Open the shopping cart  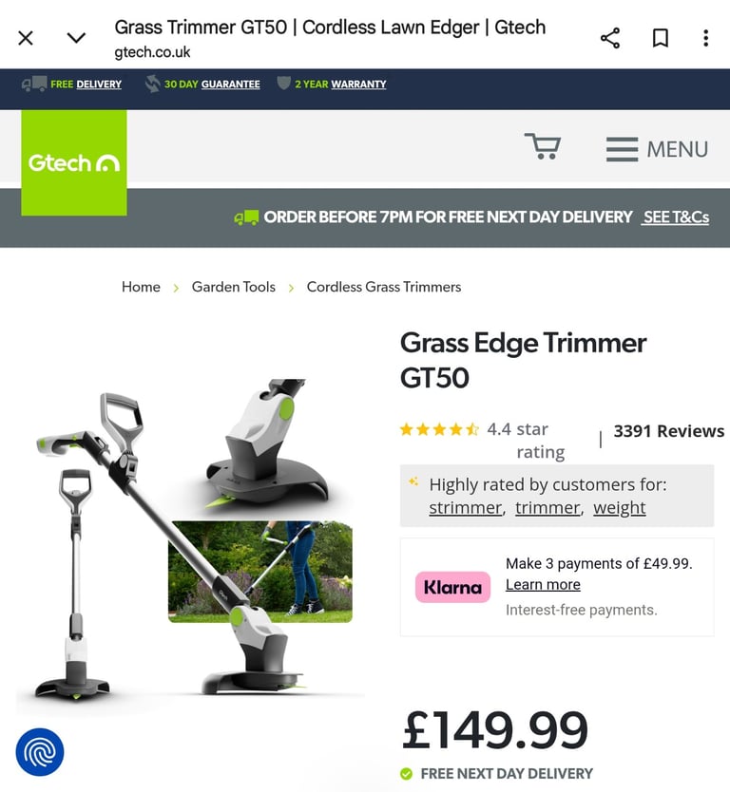pyautogui.click(x=543, y=146)
